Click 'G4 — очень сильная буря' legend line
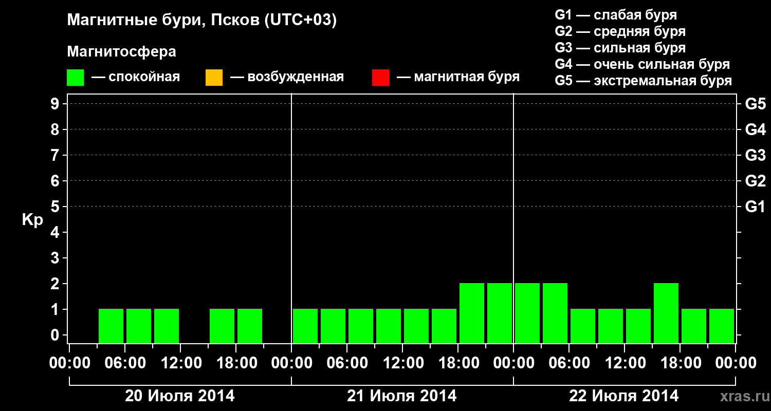 pos(642,64)
